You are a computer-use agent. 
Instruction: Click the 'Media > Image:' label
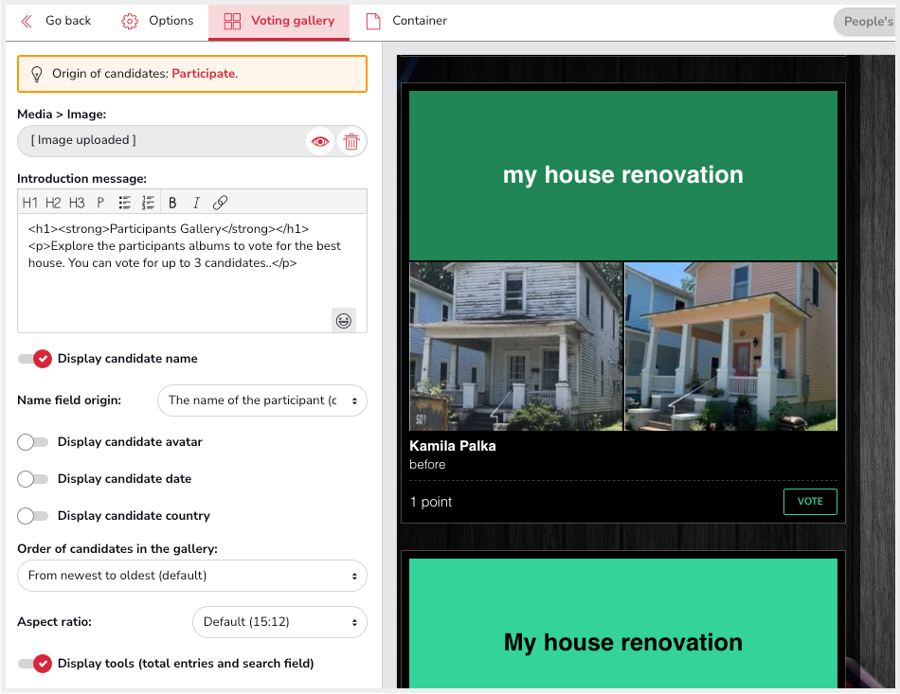pyautogui.click(x=62, y=115)
